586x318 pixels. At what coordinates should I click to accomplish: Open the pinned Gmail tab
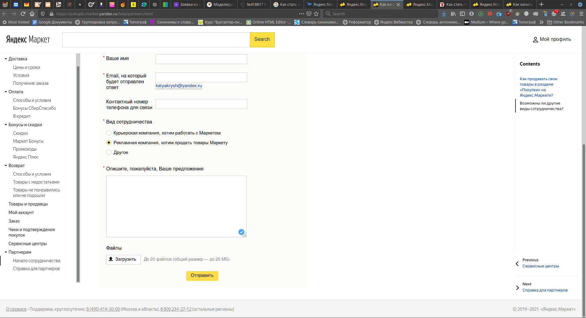pyautogui.click(x=5, y=4)
